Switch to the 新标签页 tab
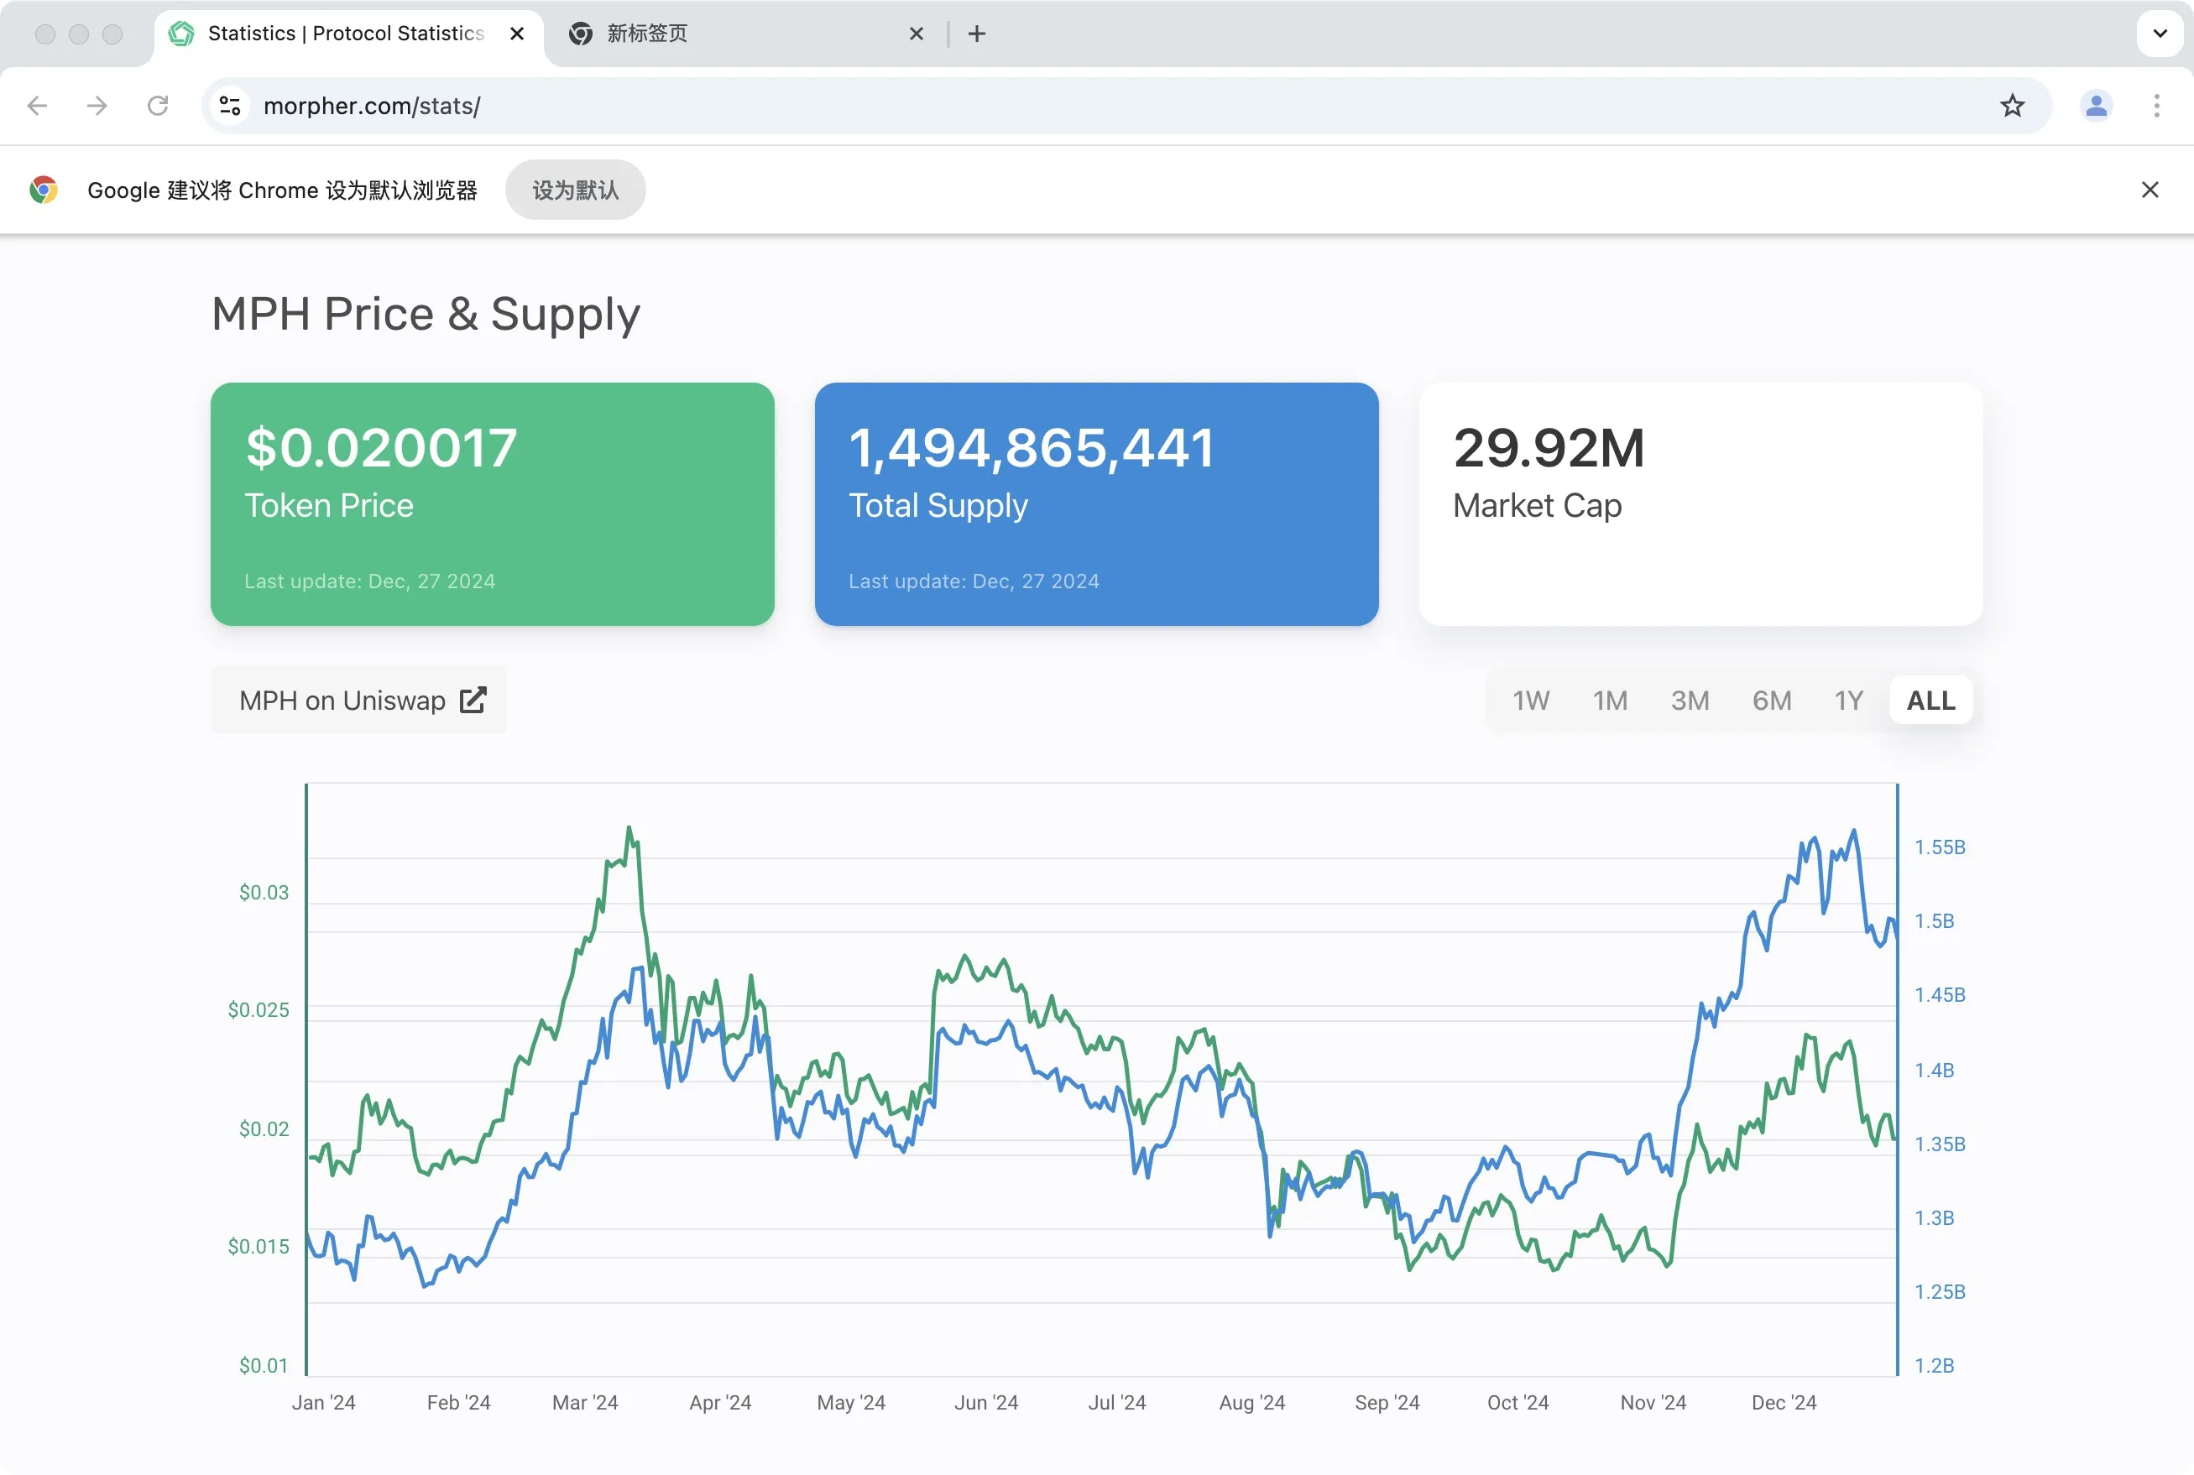2194x1475 pixels. 748,34
